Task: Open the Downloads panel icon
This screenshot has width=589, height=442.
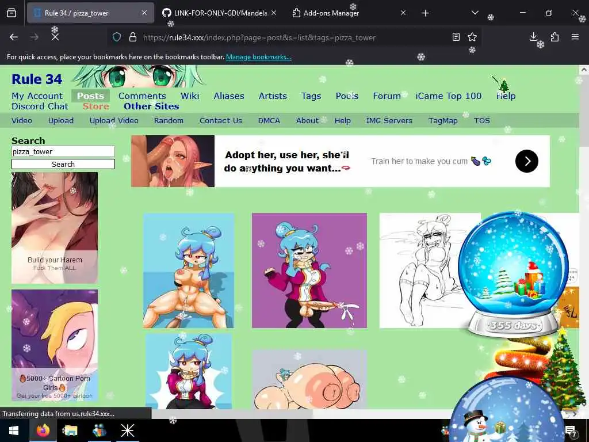Action: 533,37
